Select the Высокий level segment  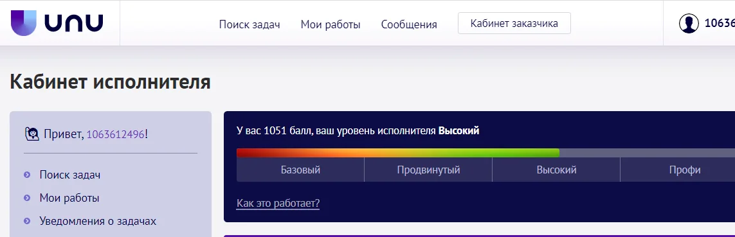coord(556,170)
